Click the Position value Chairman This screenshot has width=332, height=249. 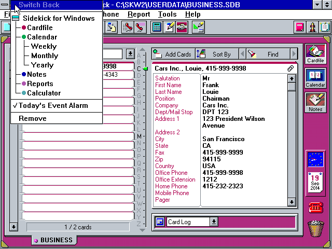pos(216,99)
